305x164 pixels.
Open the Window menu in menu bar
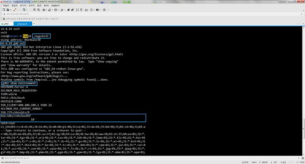46,5
